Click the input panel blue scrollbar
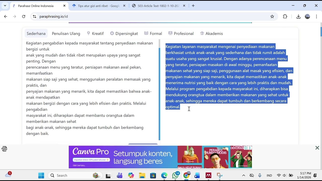The width and height of the screenshot is (322, 181). 159,94
